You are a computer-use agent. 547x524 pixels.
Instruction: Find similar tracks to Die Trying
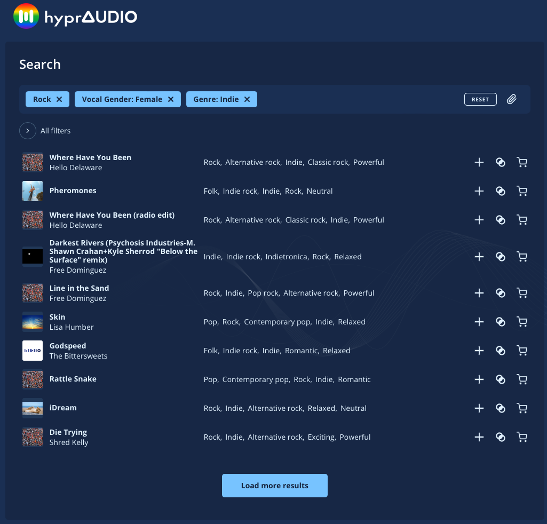[501, 437]
